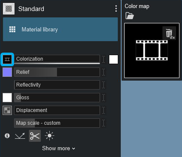This screenshot has height=157, width=182.
Task: Click the Standard material name text
Action: point(31,9)
